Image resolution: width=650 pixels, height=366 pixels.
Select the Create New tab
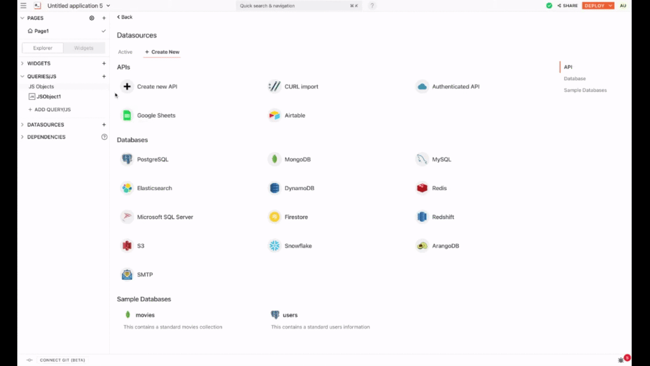[x=162, y=52]
